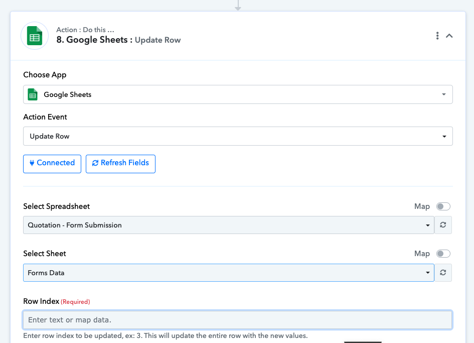
Task: Toggle the Map switch for Select Sheet
Action: (x=443, y=254)
